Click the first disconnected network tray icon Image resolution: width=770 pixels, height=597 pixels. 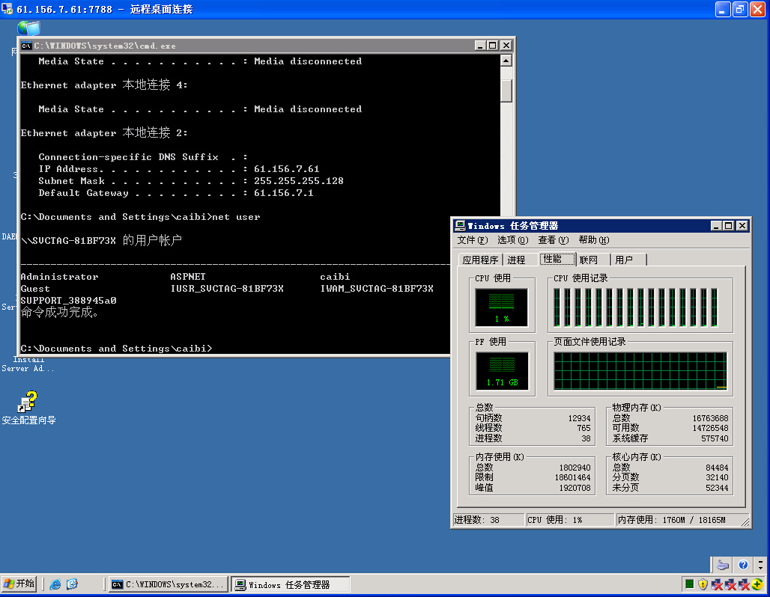click(x=717, y=584)
